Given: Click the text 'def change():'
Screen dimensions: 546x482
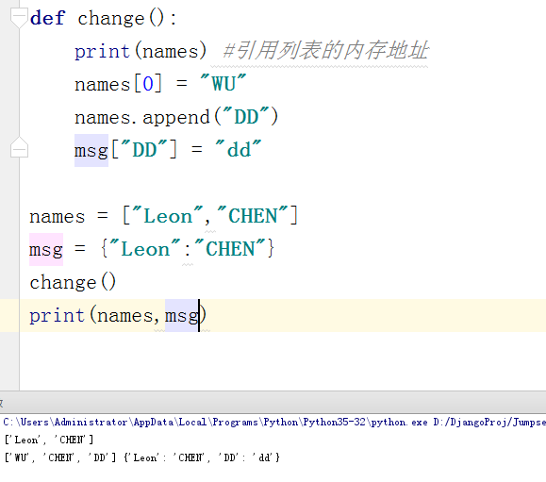Looking at the screenshot, I should tap(104, 18).
